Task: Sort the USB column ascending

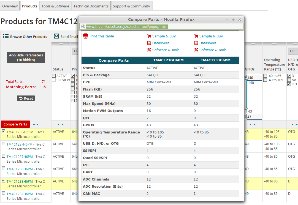Action: click(292, 125)
